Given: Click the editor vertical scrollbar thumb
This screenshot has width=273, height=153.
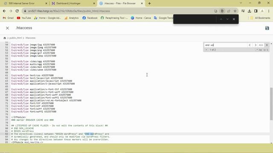Looking at the screenshot, I should (271, 104).
